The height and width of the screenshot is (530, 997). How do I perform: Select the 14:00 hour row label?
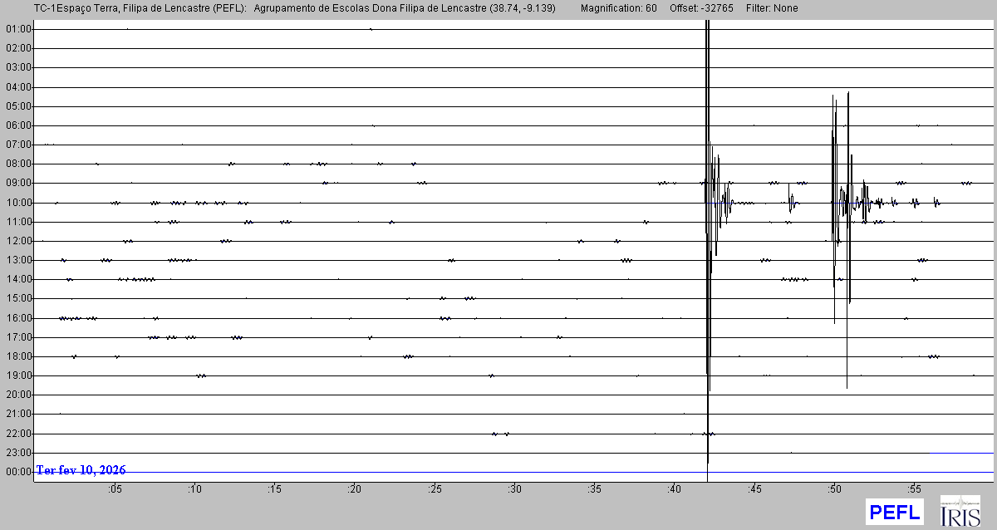[18, 280]
